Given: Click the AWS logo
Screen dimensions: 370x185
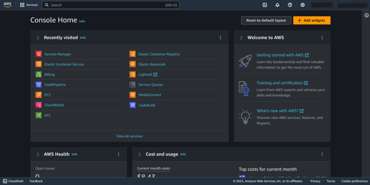Looking at the screenshot, I should coord(8,5).
